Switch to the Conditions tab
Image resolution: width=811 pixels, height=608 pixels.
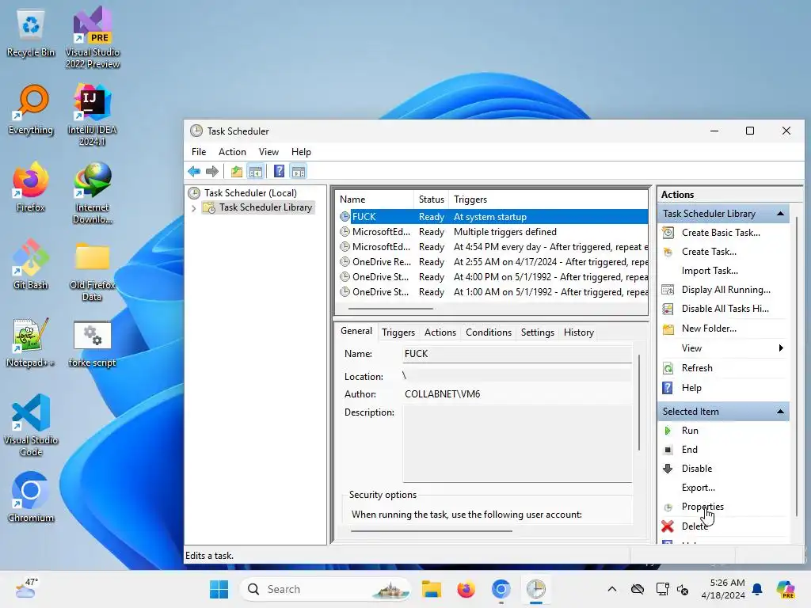tap(488, 332)
